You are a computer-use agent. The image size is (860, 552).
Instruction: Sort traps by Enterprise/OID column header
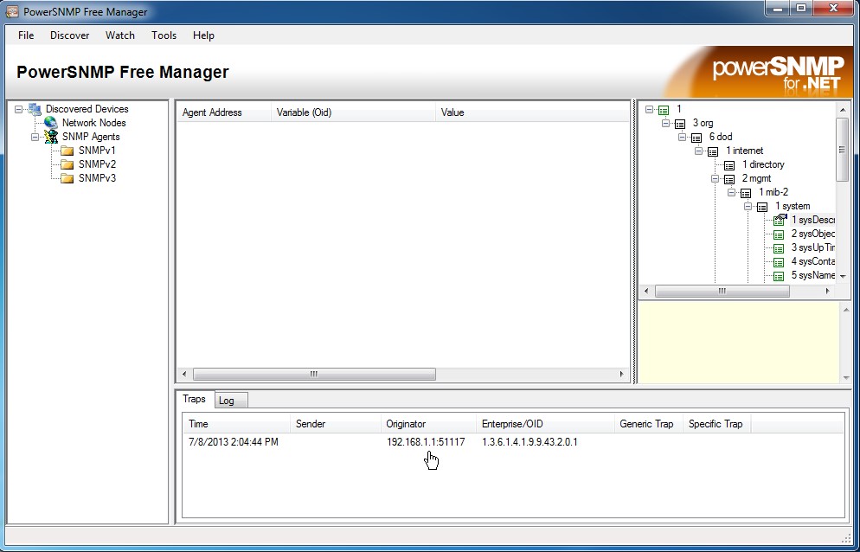click(x=546, y=424)
